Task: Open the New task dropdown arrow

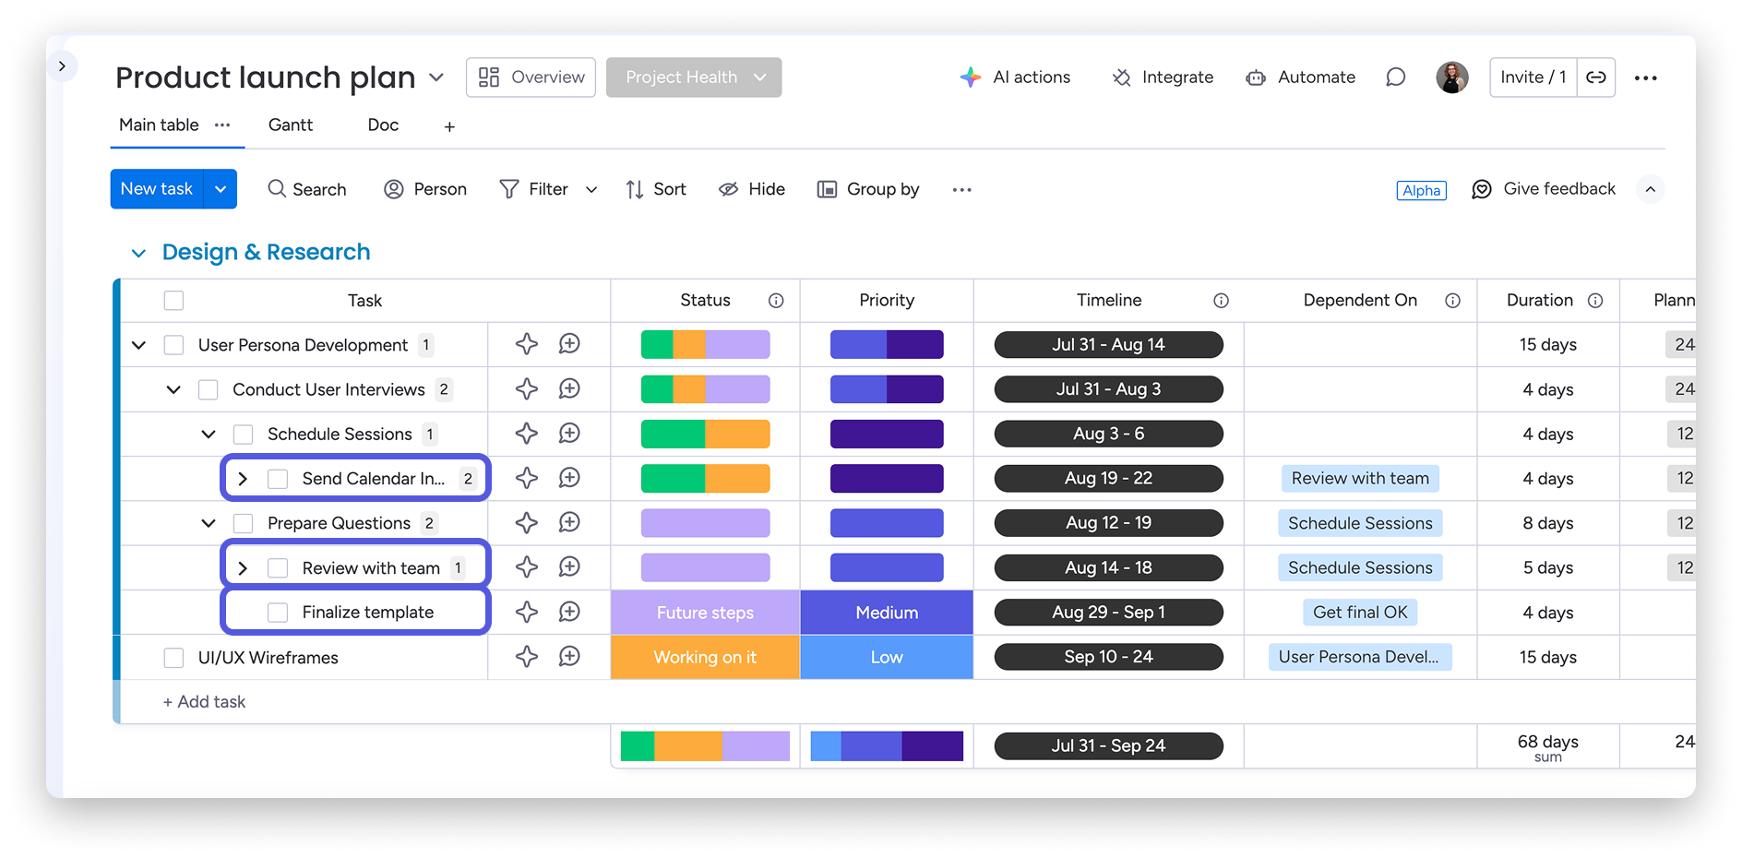Action: (x=221, y=189)
